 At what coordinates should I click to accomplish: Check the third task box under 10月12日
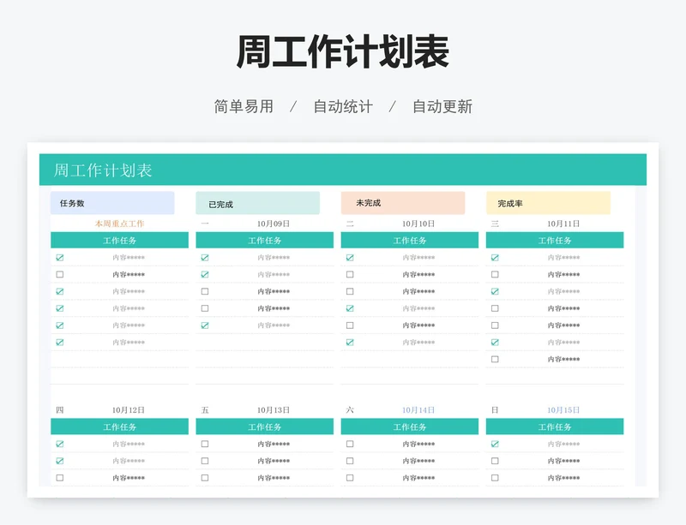pos(60,478)
